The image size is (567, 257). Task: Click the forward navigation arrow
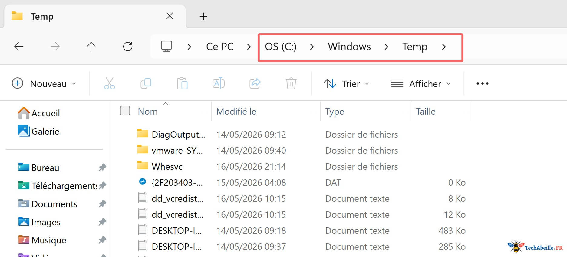coord(55,46)
